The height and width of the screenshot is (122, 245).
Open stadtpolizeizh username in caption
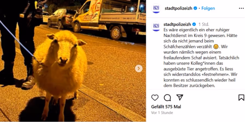coord(177,24)
